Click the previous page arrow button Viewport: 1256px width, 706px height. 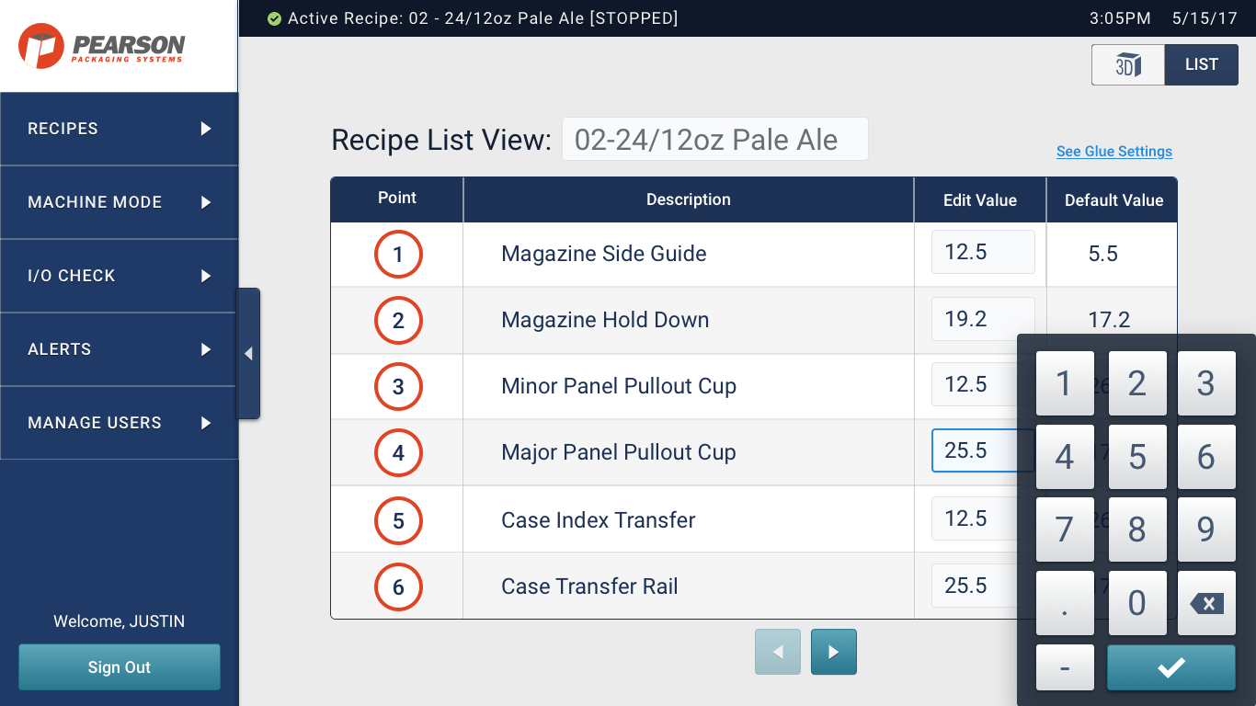[x=778, y=652]
